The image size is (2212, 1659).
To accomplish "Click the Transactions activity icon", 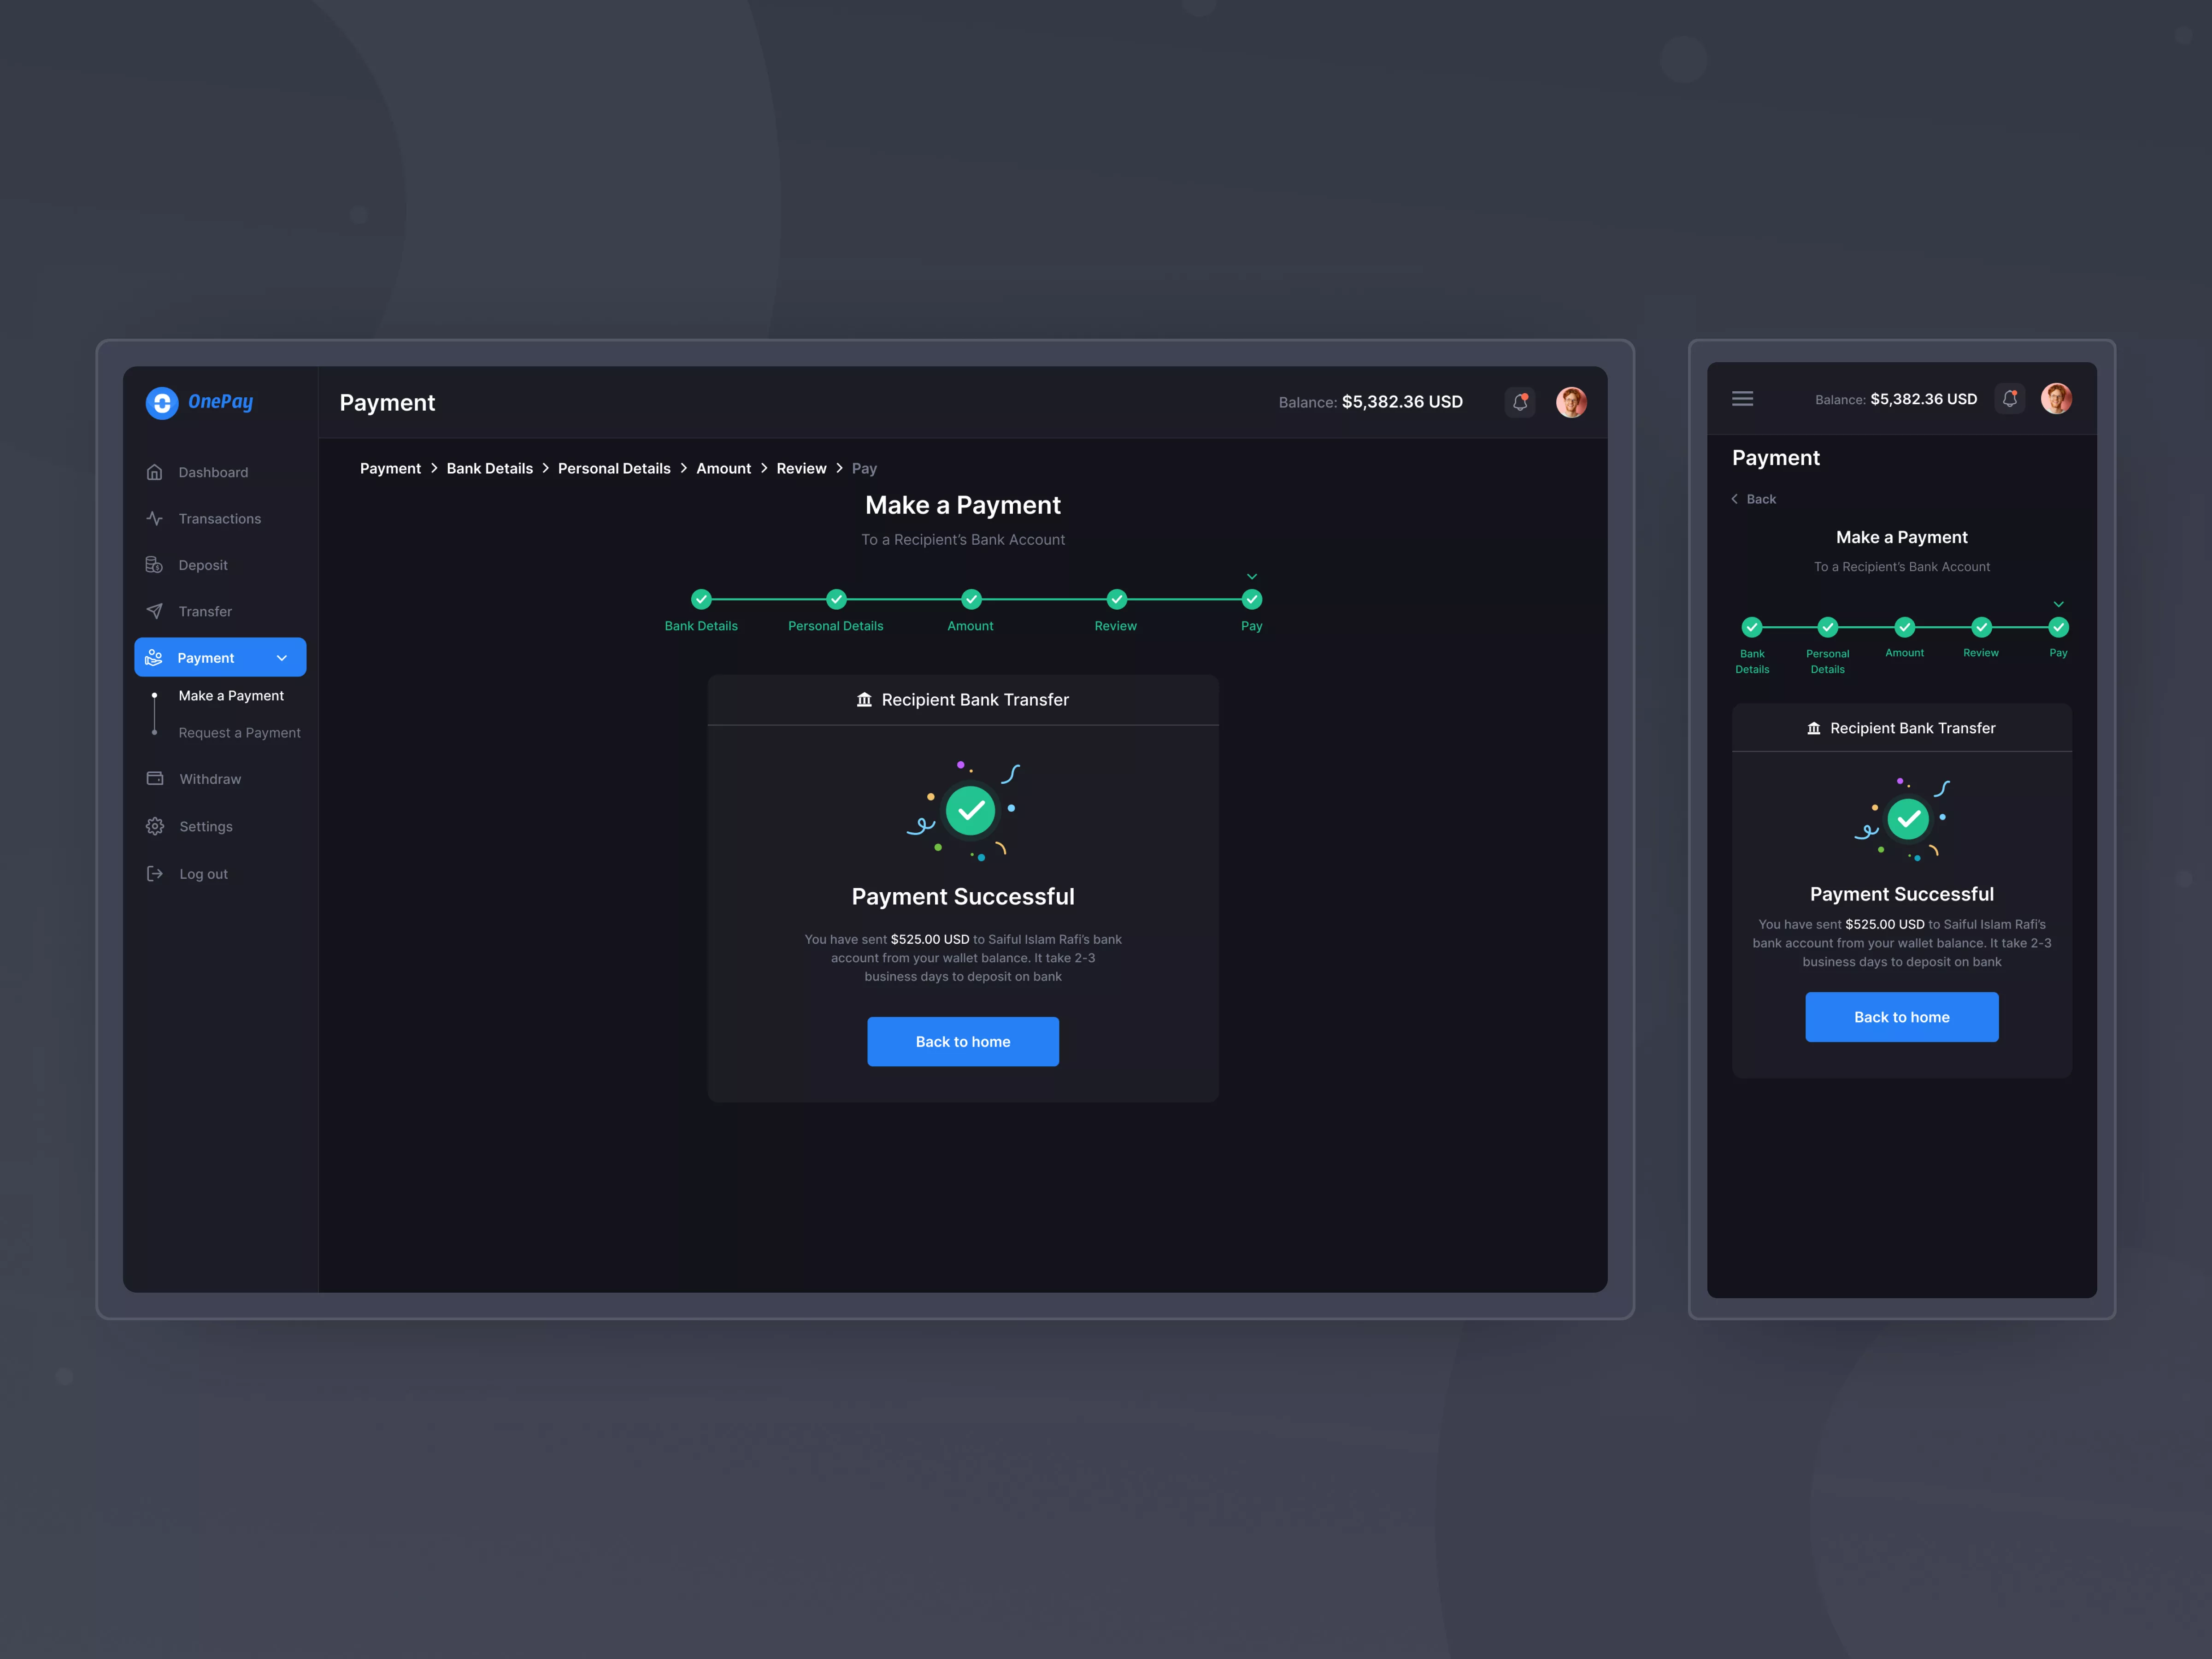I will point(154,518).
